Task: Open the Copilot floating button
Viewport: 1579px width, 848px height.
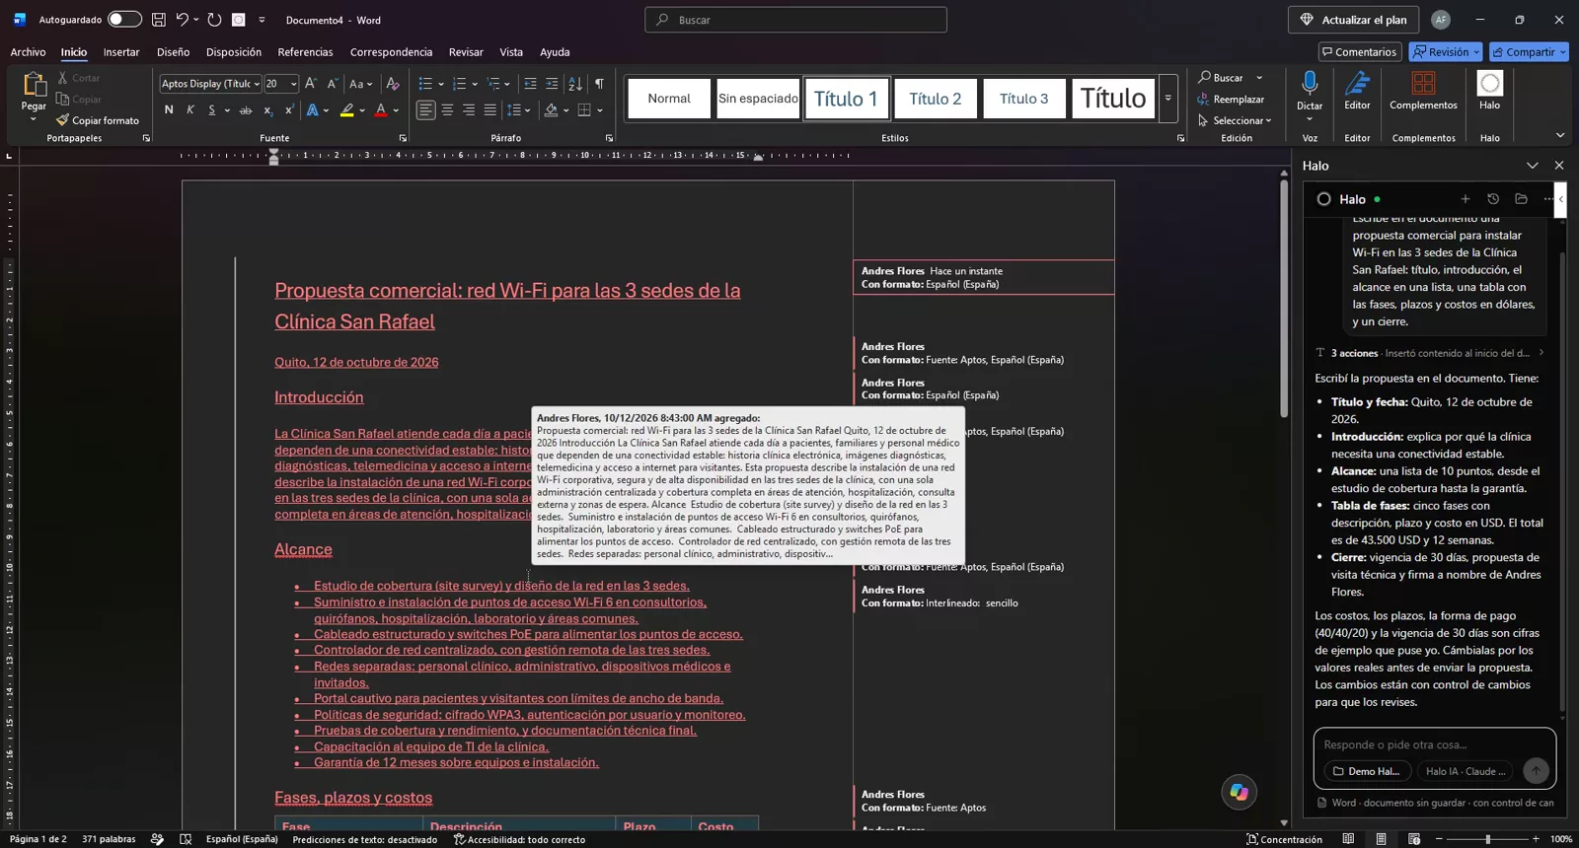Action: tap(1239, 792)
